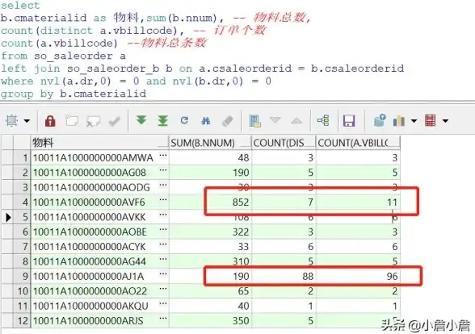Select row number 4 header
475x334 pixels.
tap(22, 202)
